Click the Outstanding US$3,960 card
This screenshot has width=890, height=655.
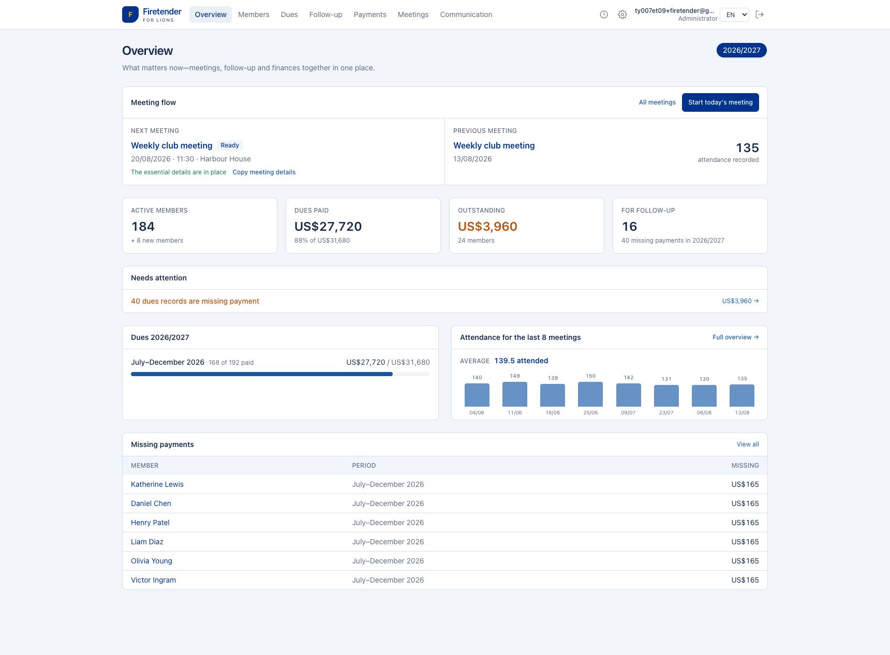click(527, 226)
